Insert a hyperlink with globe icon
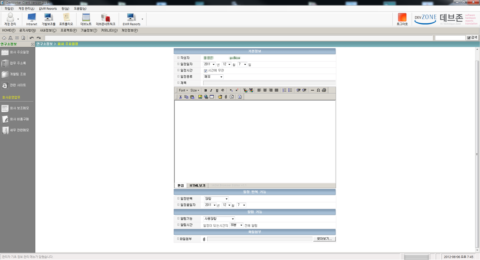Image resolution: width=480 pixels, height=260 pixels. point(206,97)
